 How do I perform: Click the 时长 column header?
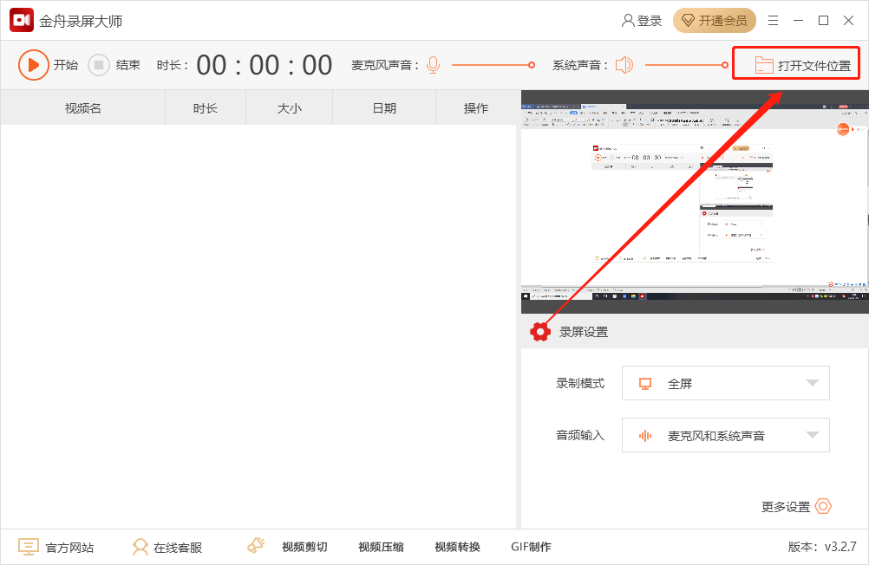[x=206, y=108]
